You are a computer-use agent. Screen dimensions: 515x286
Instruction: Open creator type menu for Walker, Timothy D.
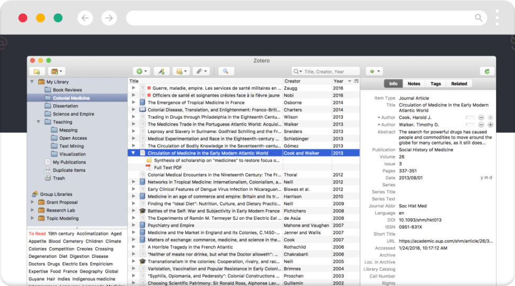pos(386,124)
